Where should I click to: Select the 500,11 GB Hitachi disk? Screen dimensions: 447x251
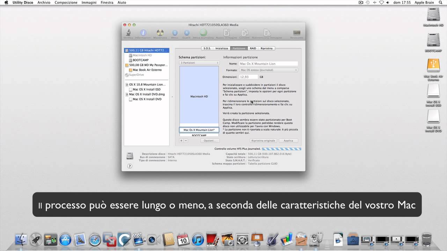tap(147, 50)
